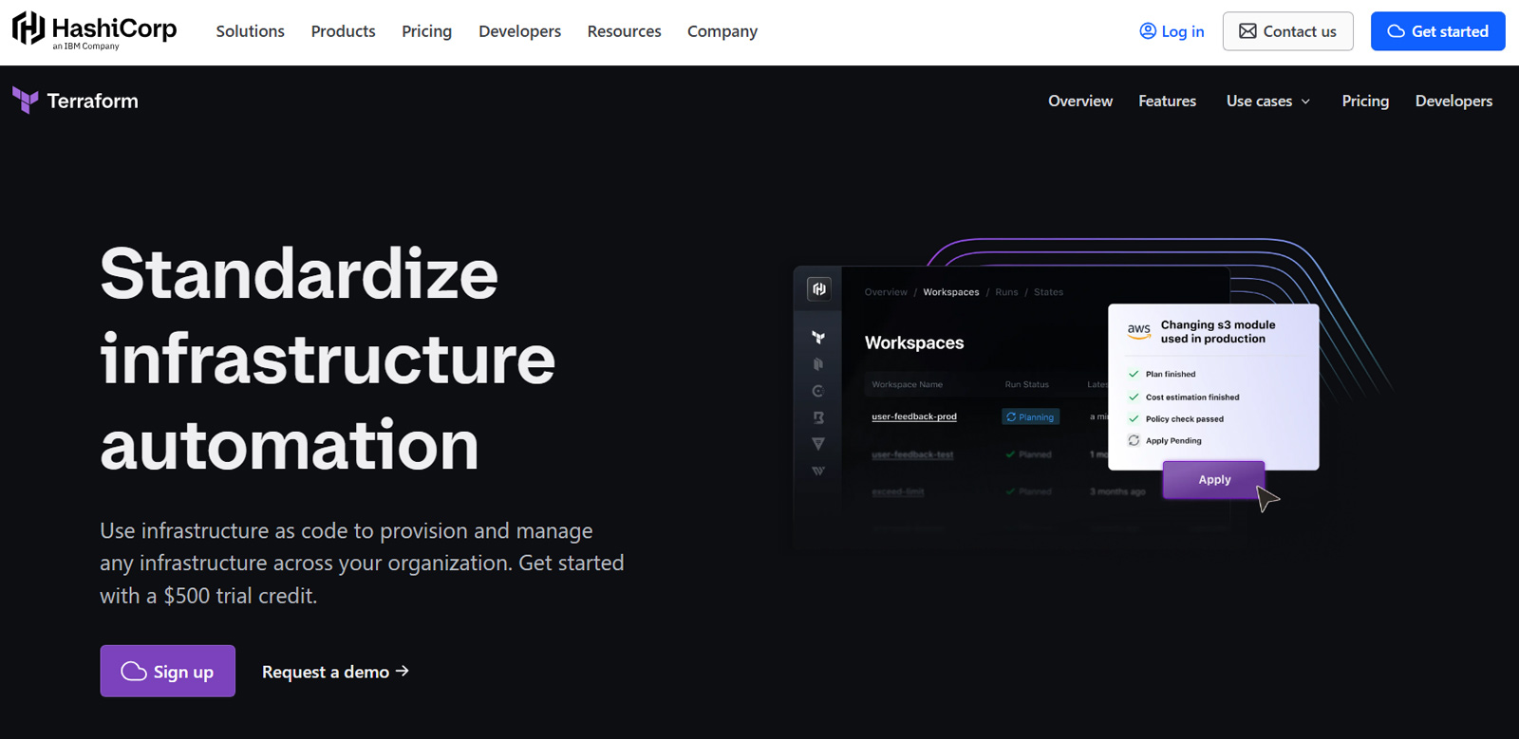The height and width of the screenshot is (739, 1519).
Task: Click the checkmark beside Plan finished
Action: click(1134, 374)
